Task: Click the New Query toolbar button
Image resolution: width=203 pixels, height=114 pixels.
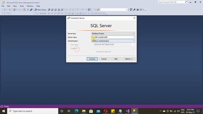Action: [x=40, y=10]
